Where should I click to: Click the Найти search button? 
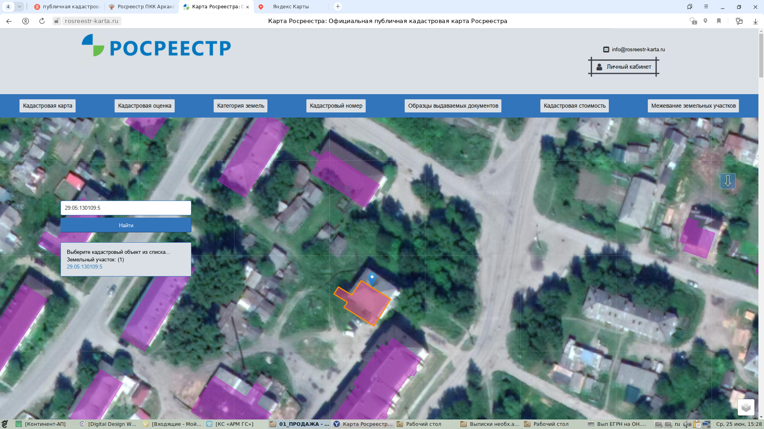point(126,225)
